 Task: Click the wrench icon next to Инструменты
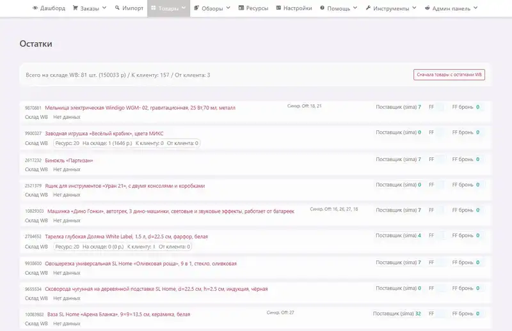click(x=368, y=8)
